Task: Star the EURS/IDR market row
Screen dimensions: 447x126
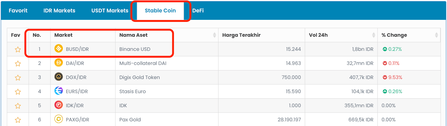Action: 18,92
